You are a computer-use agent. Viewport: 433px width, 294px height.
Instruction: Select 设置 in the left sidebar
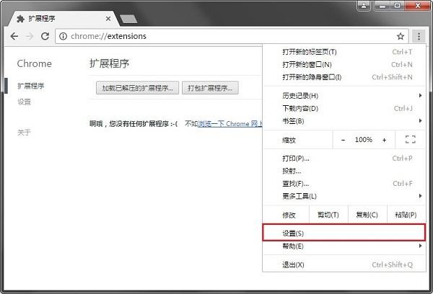click(x=25, y=102)
